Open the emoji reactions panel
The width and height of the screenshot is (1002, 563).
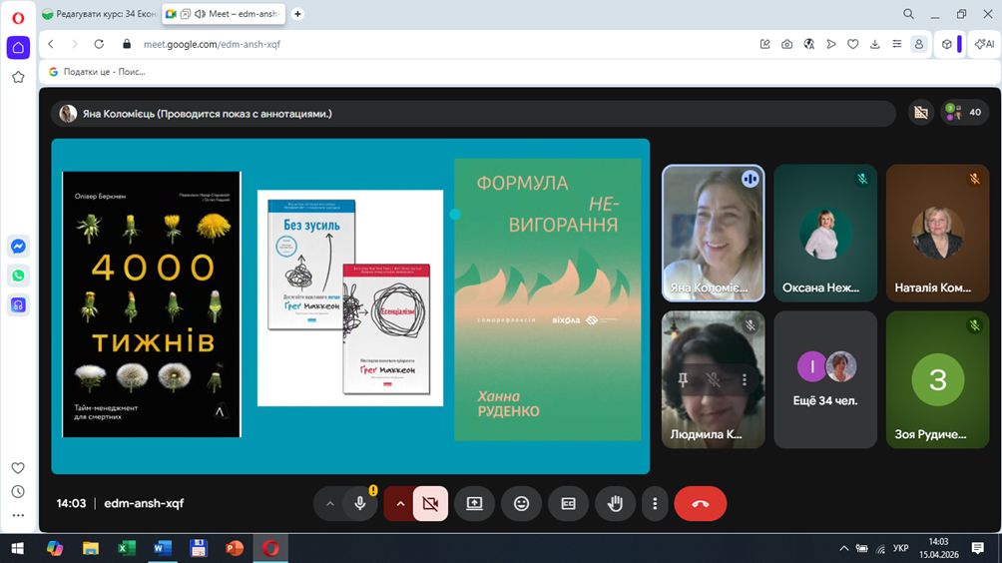(x=521, y=504)
